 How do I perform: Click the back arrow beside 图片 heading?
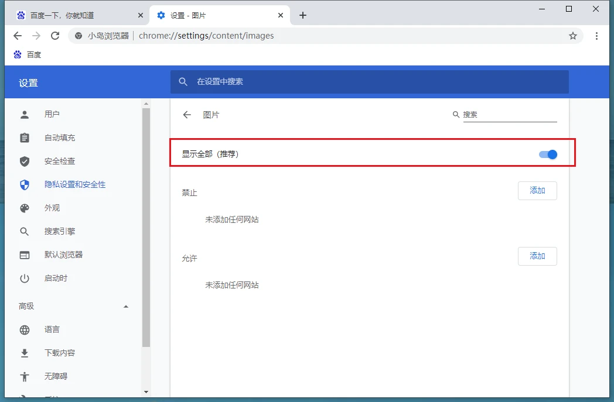click(x=187, y=115)
